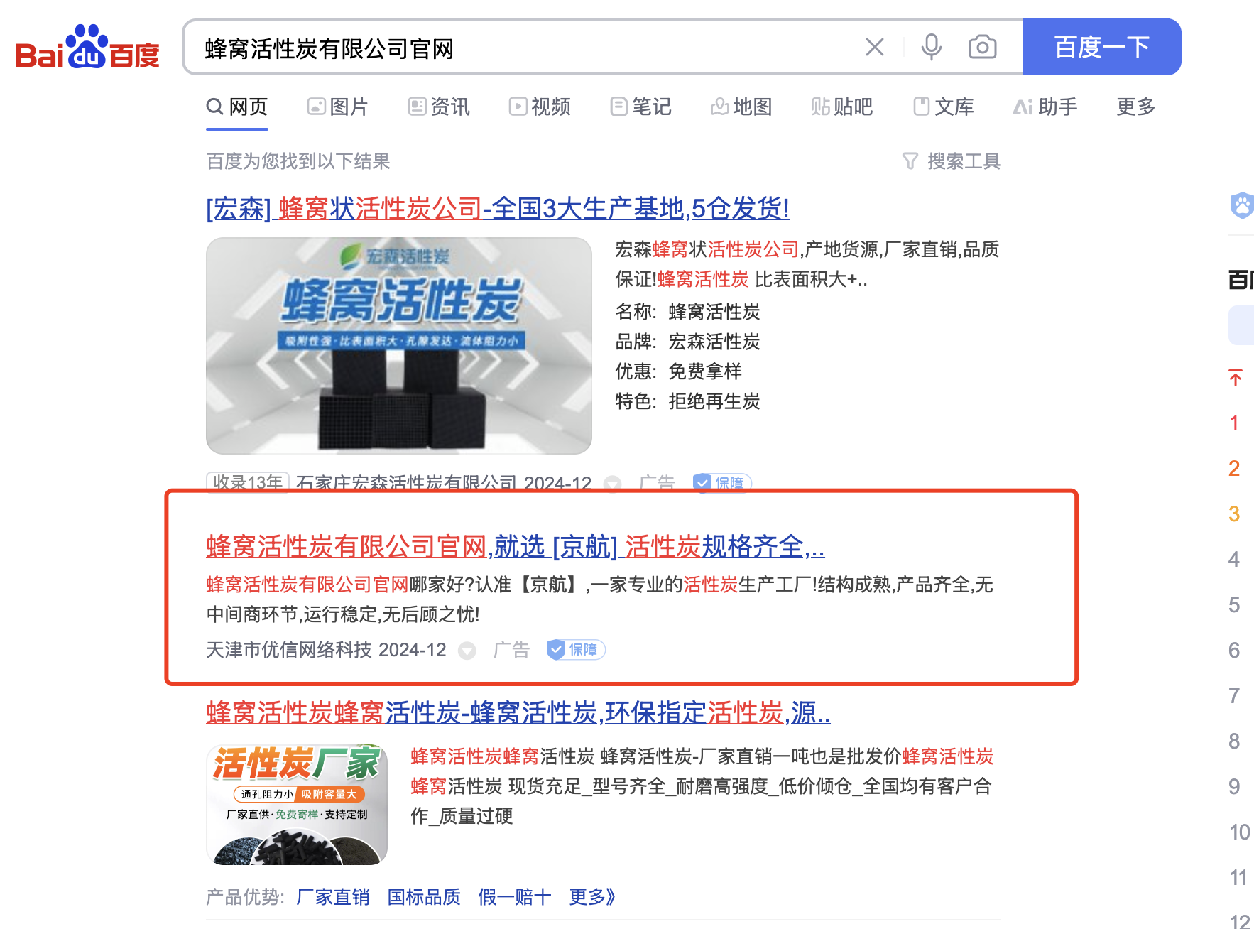Viewport: 1254px width, 929px height.
Task: Click inside the search input field
Action: (x=525, y=48)
